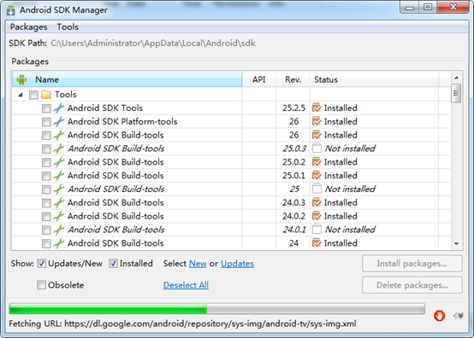Click wrench icon of Build-tools rev 25.0.2
Image resolution: width=474 pixels, height=338 pixels.
(x=59, y=162)
